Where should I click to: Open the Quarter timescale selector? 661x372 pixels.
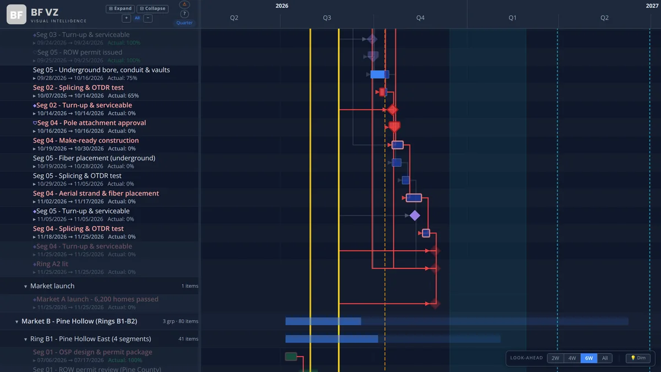(185, 23)
